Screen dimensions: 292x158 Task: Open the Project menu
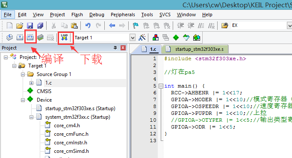pos(57,15)
